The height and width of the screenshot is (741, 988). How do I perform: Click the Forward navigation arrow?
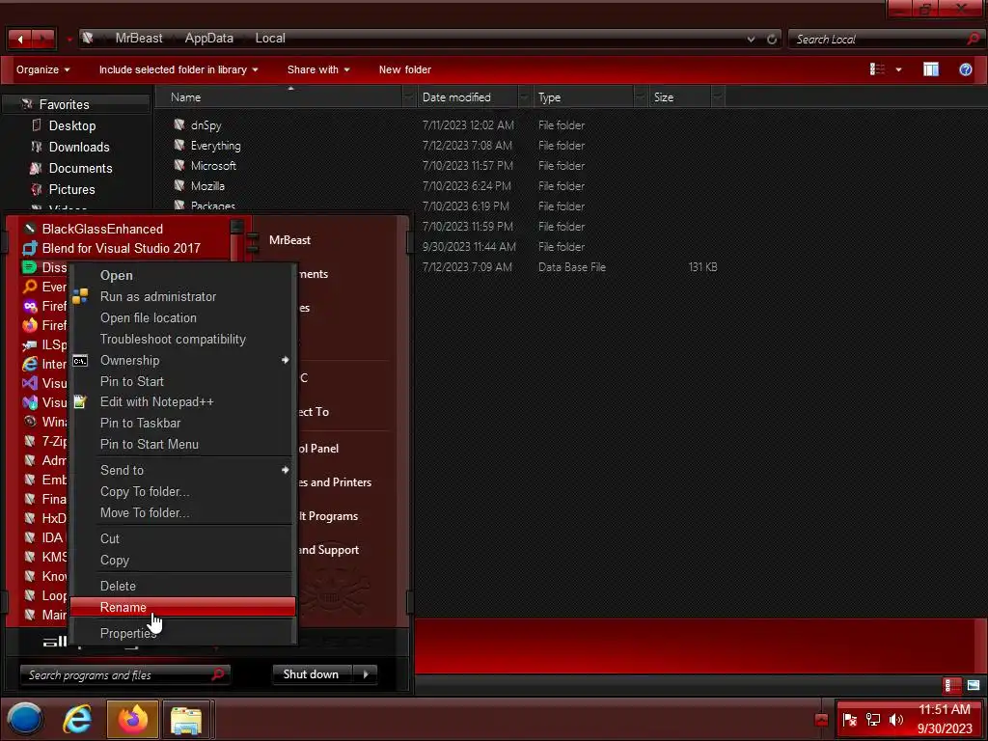(42, 39)
